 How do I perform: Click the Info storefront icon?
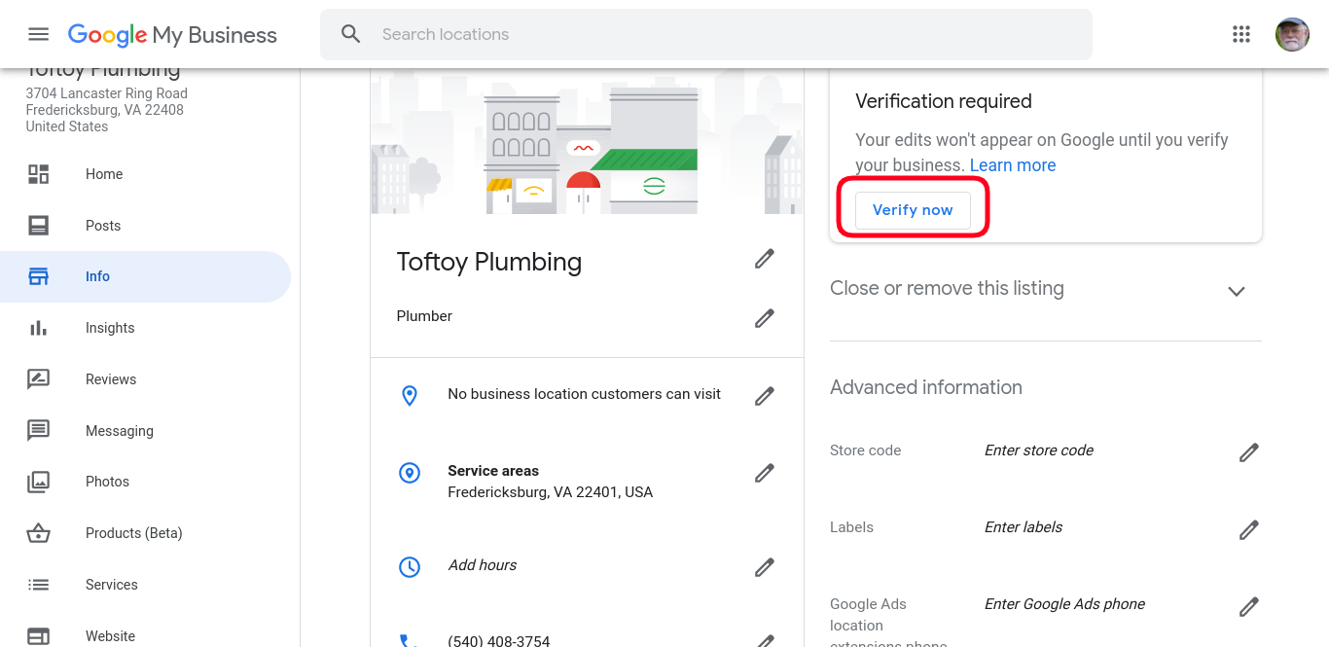[38, 276]
